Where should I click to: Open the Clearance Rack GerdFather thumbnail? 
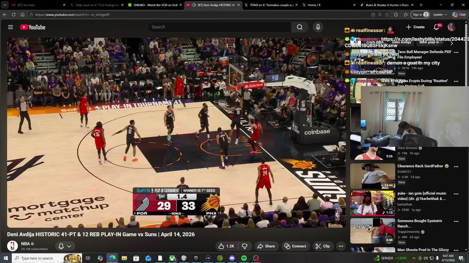[x=373, y=176]
